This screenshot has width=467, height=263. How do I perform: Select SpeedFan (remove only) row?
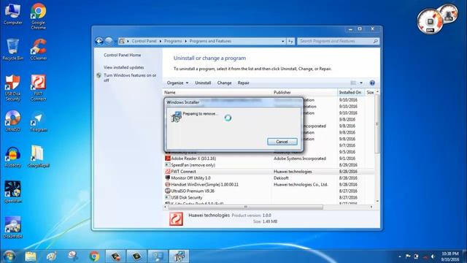(269, 165)
